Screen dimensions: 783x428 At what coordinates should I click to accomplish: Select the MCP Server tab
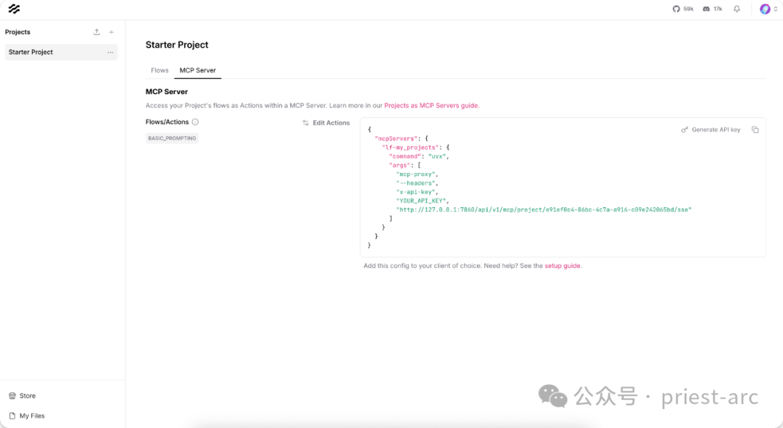coord(198,70)
